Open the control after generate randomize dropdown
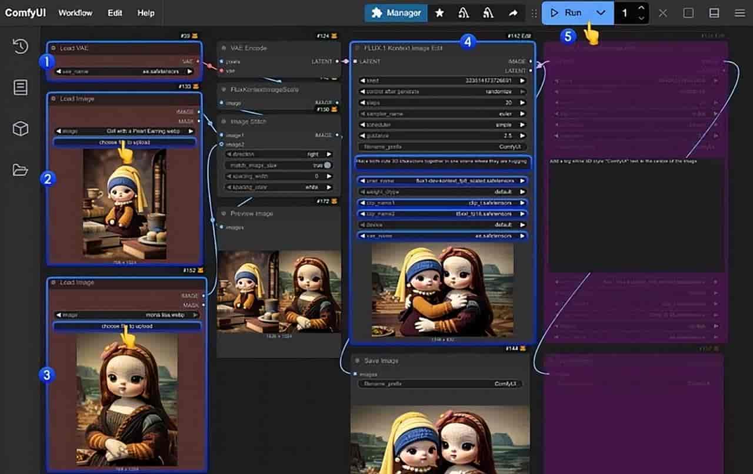This screenshot has height=474, width=753. pos(443,92)
